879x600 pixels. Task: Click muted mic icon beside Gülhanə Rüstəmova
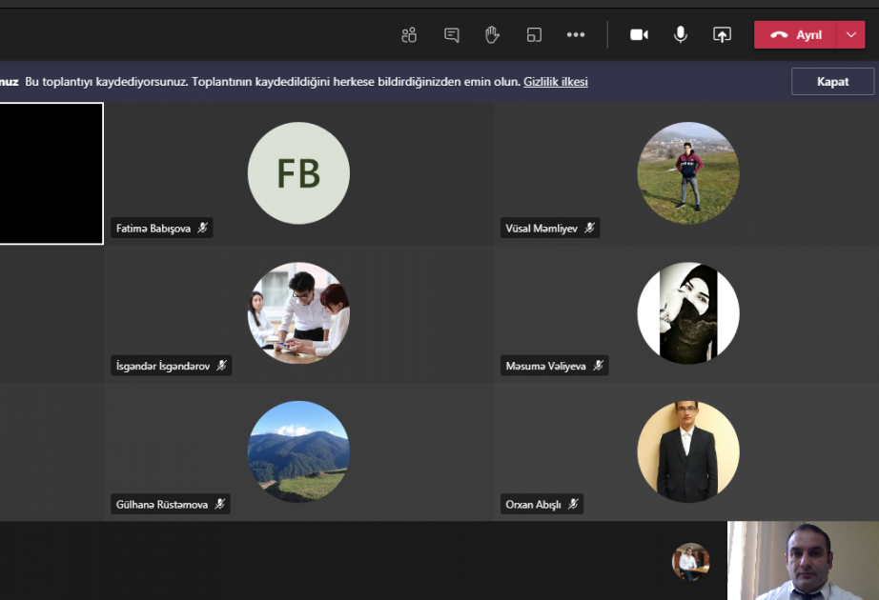pyautogui.click(x=219, y=504)
